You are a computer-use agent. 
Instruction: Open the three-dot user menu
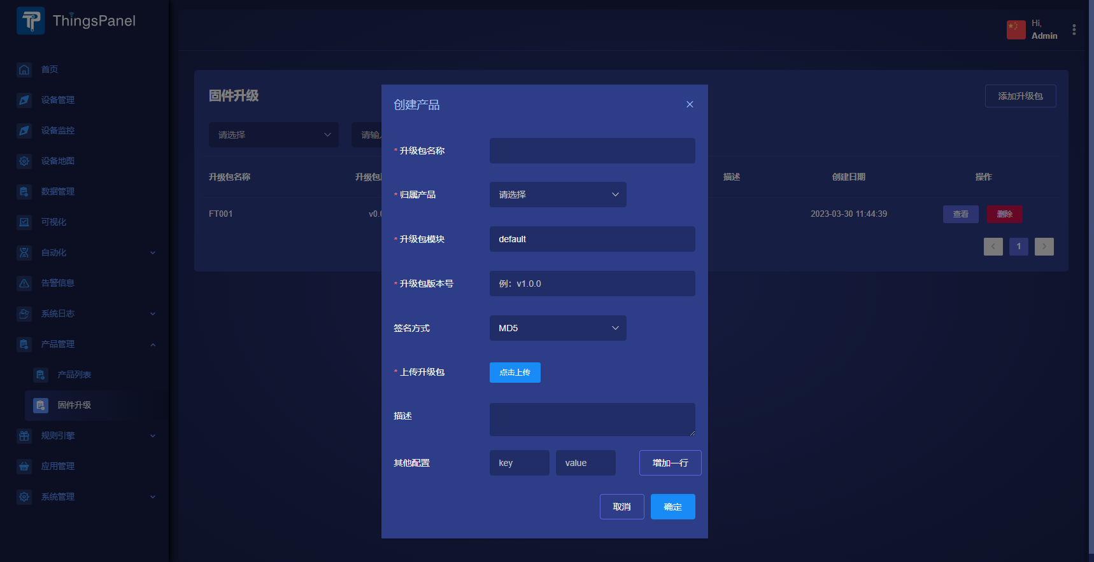[x=1074, y=30]
